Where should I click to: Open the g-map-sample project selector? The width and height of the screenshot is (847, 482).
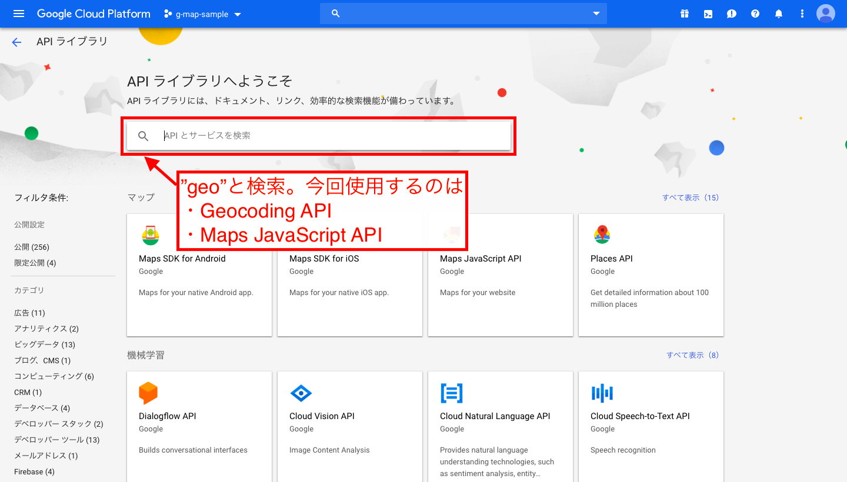click(202, 13)
